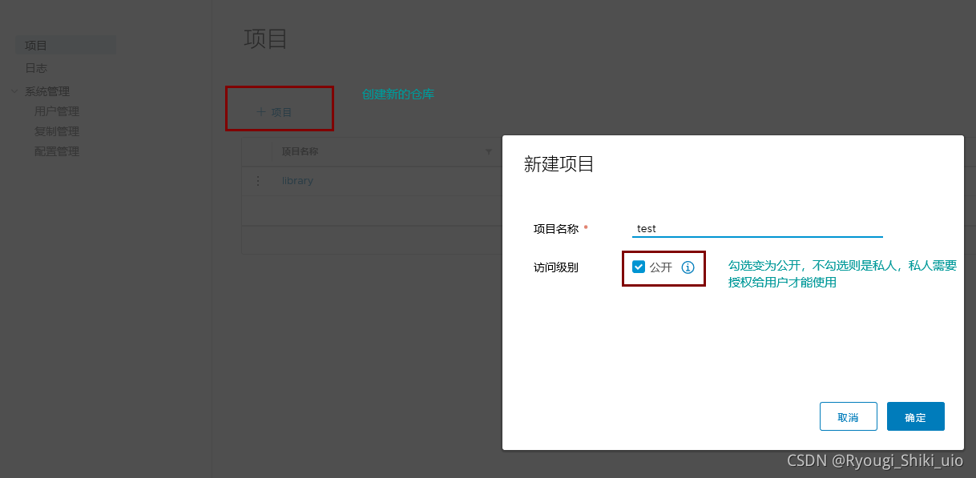976x478 pixels.
Task: Click the + 项目 button
Action: click(279, 110)
